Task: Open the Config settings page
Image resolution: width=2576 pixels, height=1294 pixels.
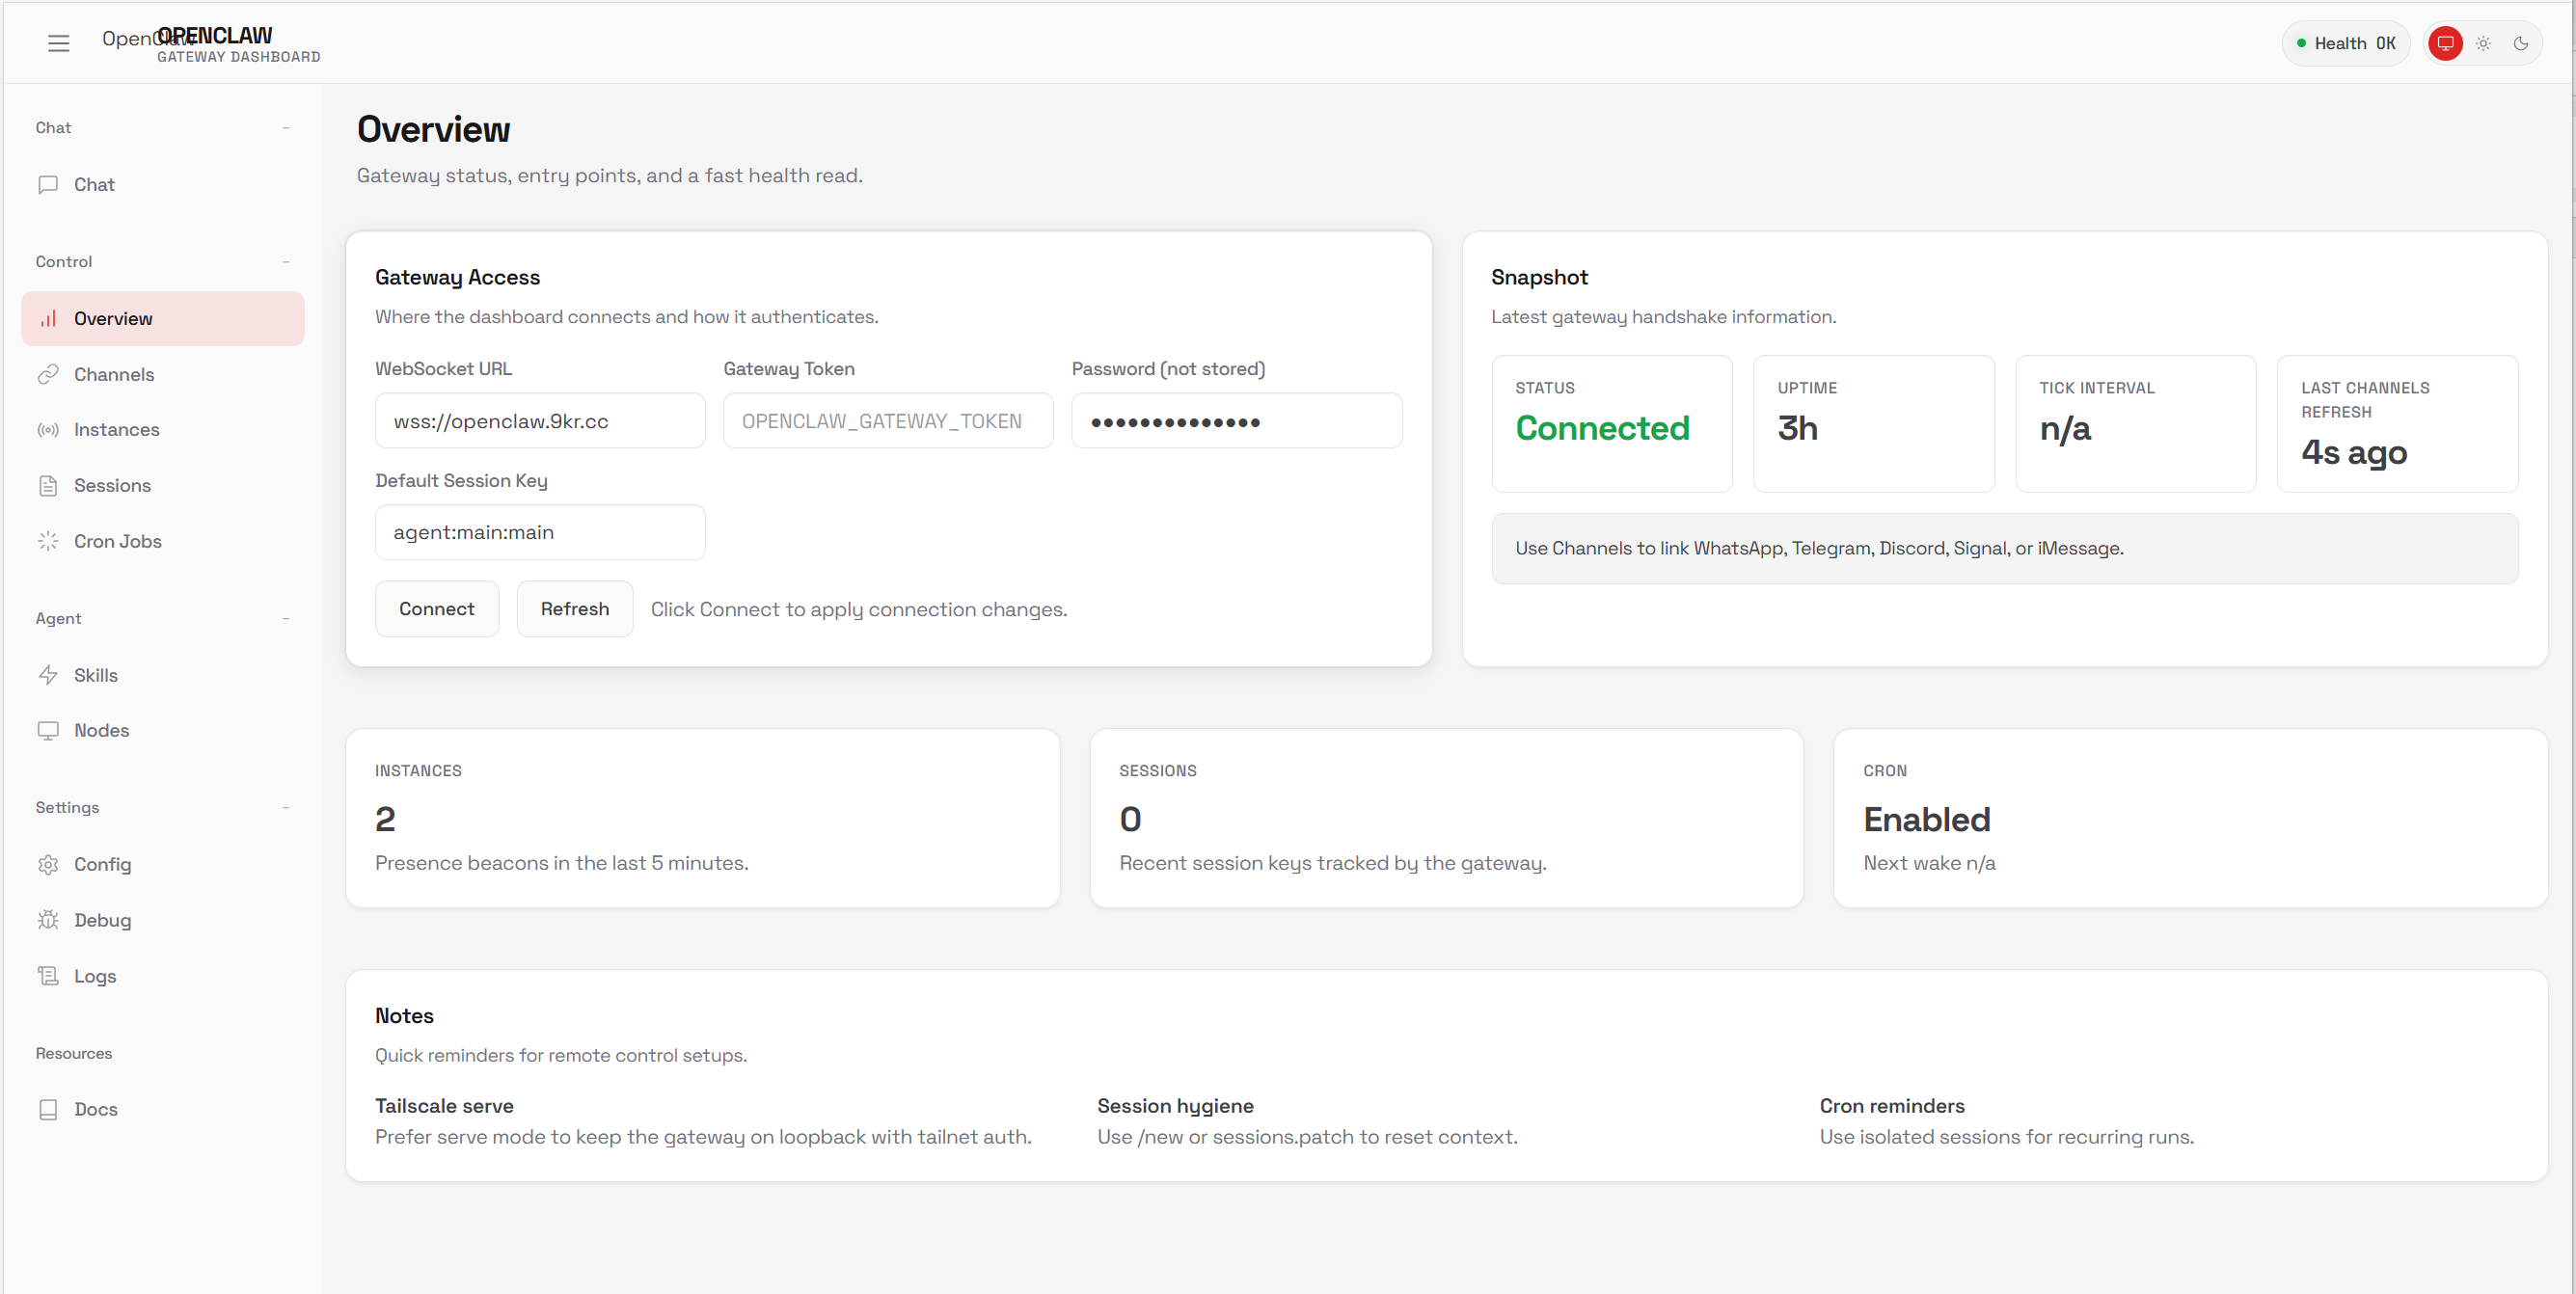Action: point(102,864)
